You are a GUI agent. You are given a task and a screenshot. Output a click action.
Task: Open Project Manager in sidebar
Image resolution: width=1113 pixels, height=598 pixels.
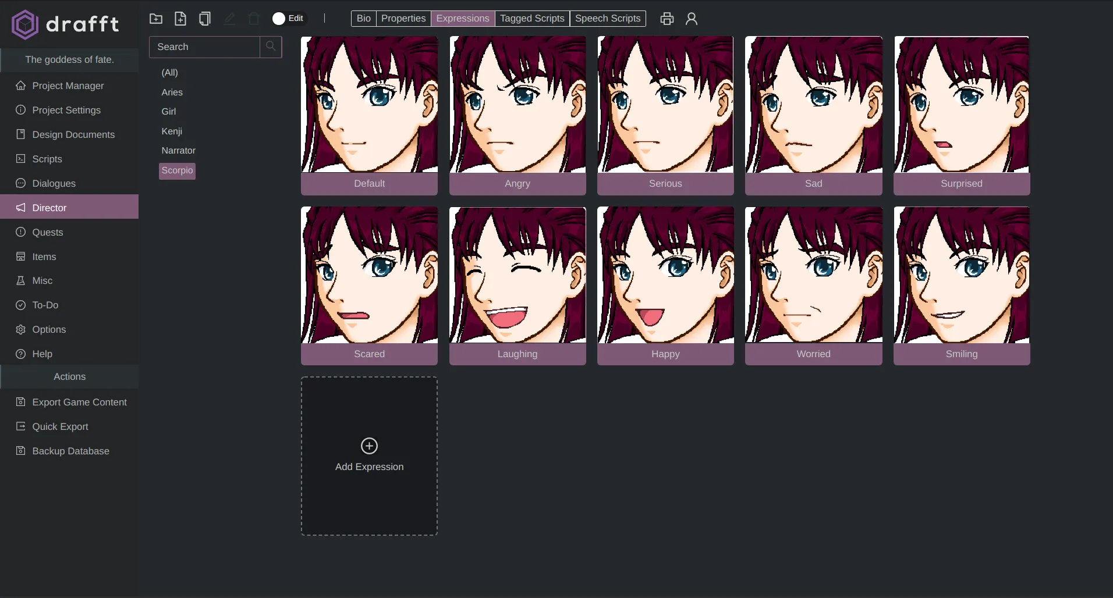tap(69, 86)
